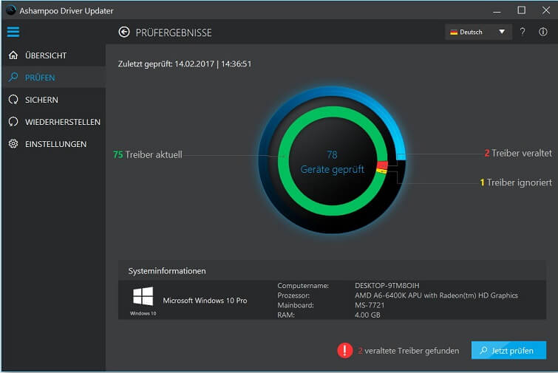
Task: Click the Systeminformationen heading
Action: (167, 271)
